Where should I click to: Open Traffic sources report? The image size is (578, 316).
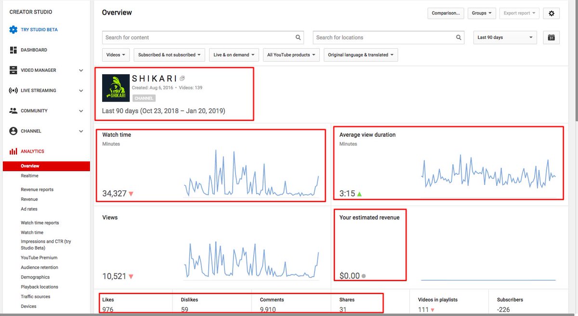(x=36, y=297)
